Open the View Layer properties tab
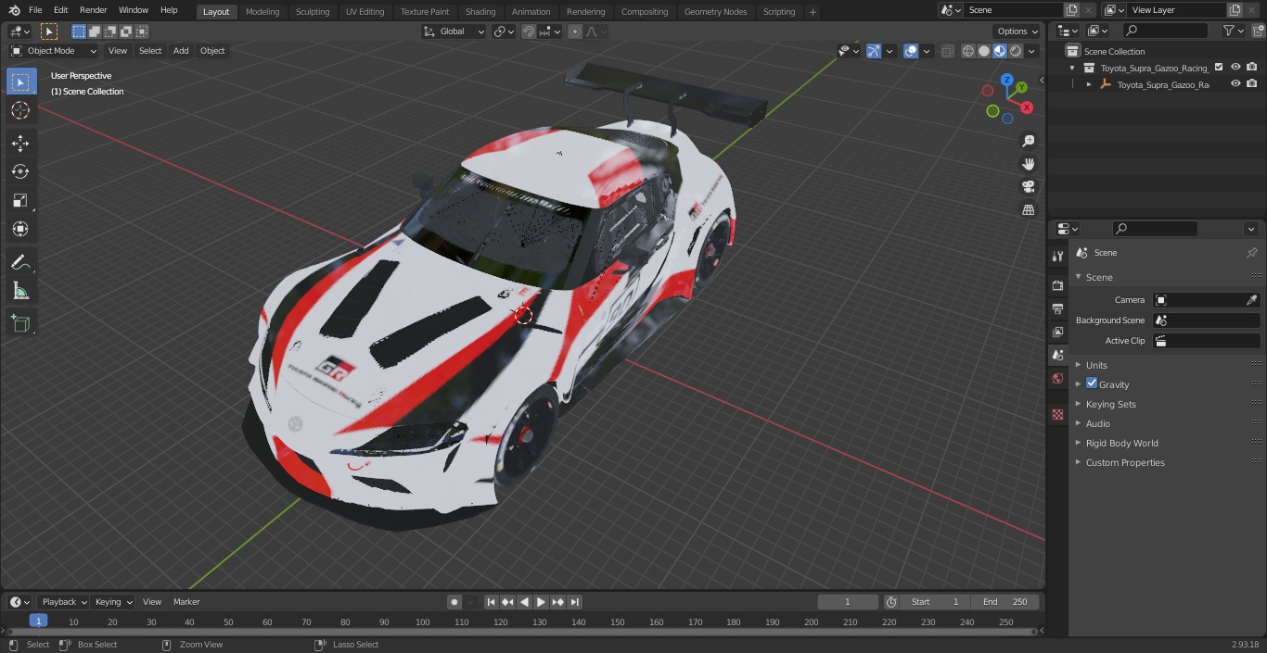This screenshot has width=1267, height=653. click(x=1057, y=332)
